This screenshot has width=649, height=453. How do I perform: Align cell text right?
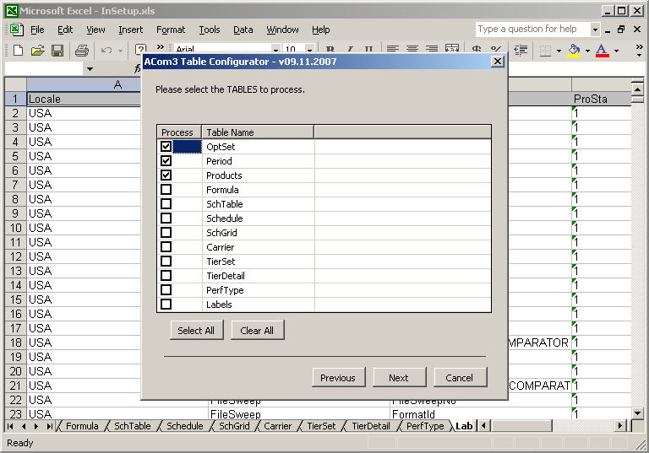pos(432,49)
